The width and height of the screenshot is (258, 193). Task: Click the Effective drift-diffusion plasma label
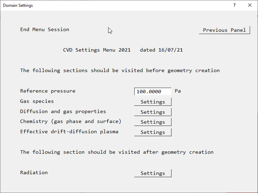pyautogui.click(x=69, y=132)
